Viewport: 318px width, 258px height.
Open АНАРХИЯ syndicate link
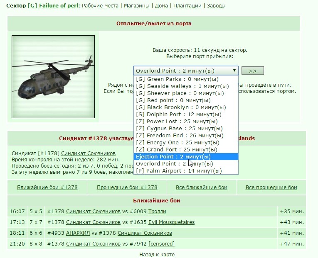tap(78, 233)
